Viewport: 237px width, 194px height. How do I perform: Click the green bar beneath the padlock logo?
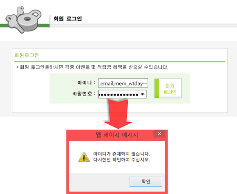[x=25, y=26]
